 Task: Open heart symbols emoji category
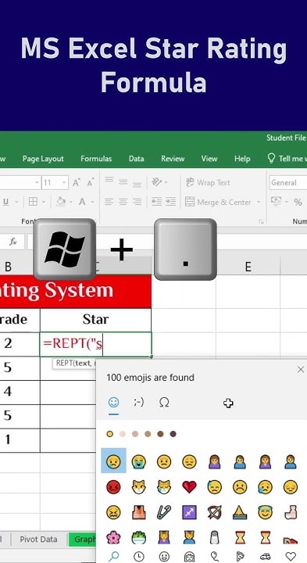coord(291,557)
